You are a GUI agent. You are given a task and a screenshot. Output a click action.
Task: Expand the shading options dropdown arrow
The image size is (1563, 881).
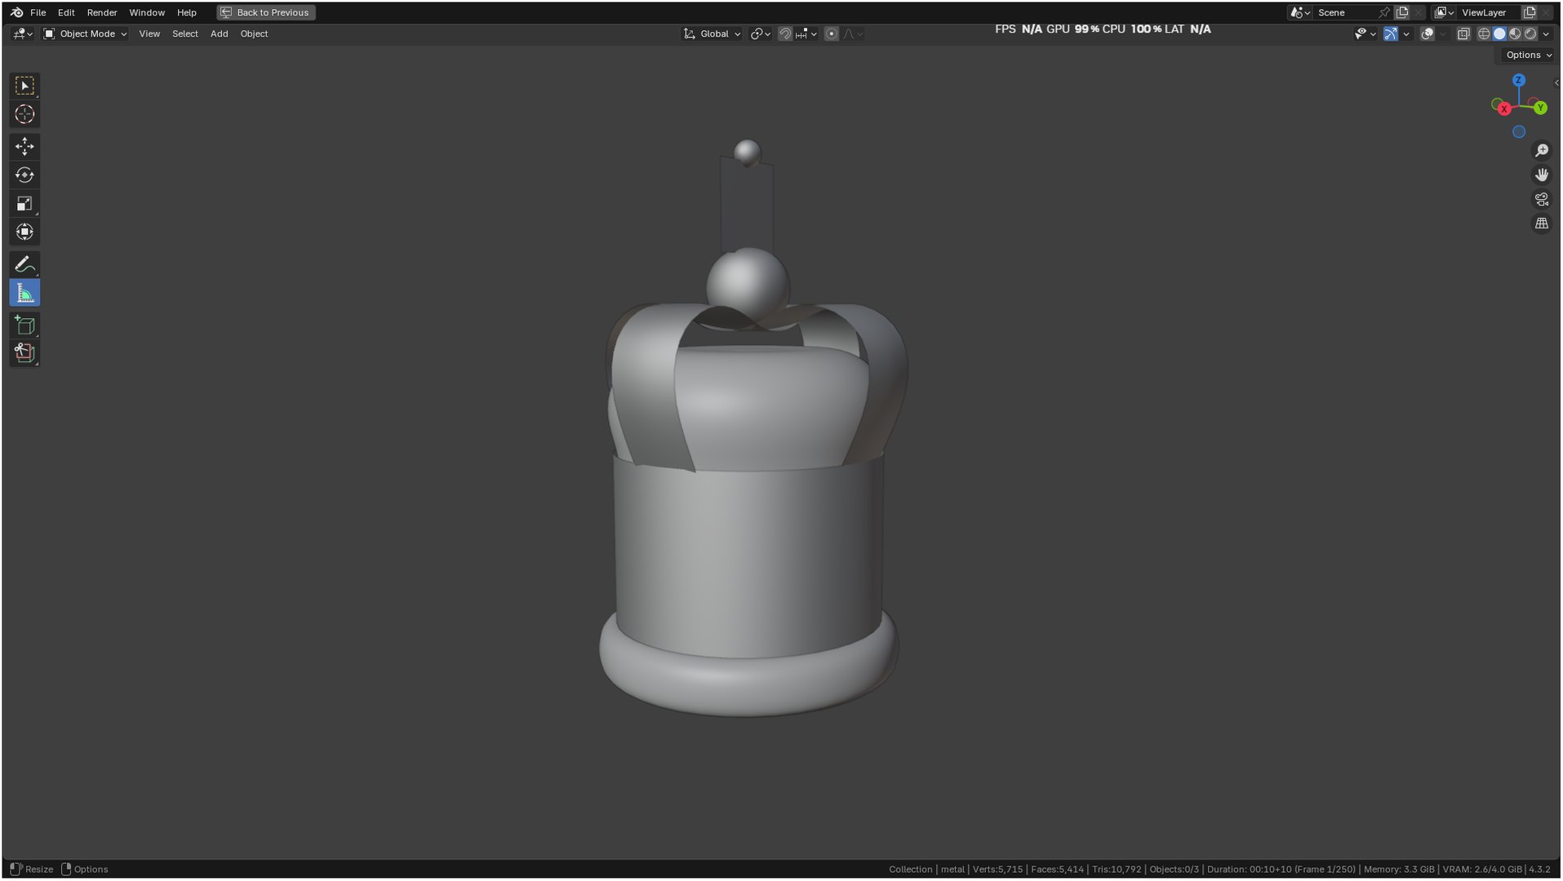tap(1546, 33)
